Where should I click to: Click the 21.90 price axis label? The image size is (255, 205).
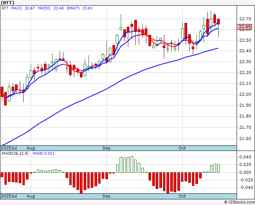[x=245, y=105]
